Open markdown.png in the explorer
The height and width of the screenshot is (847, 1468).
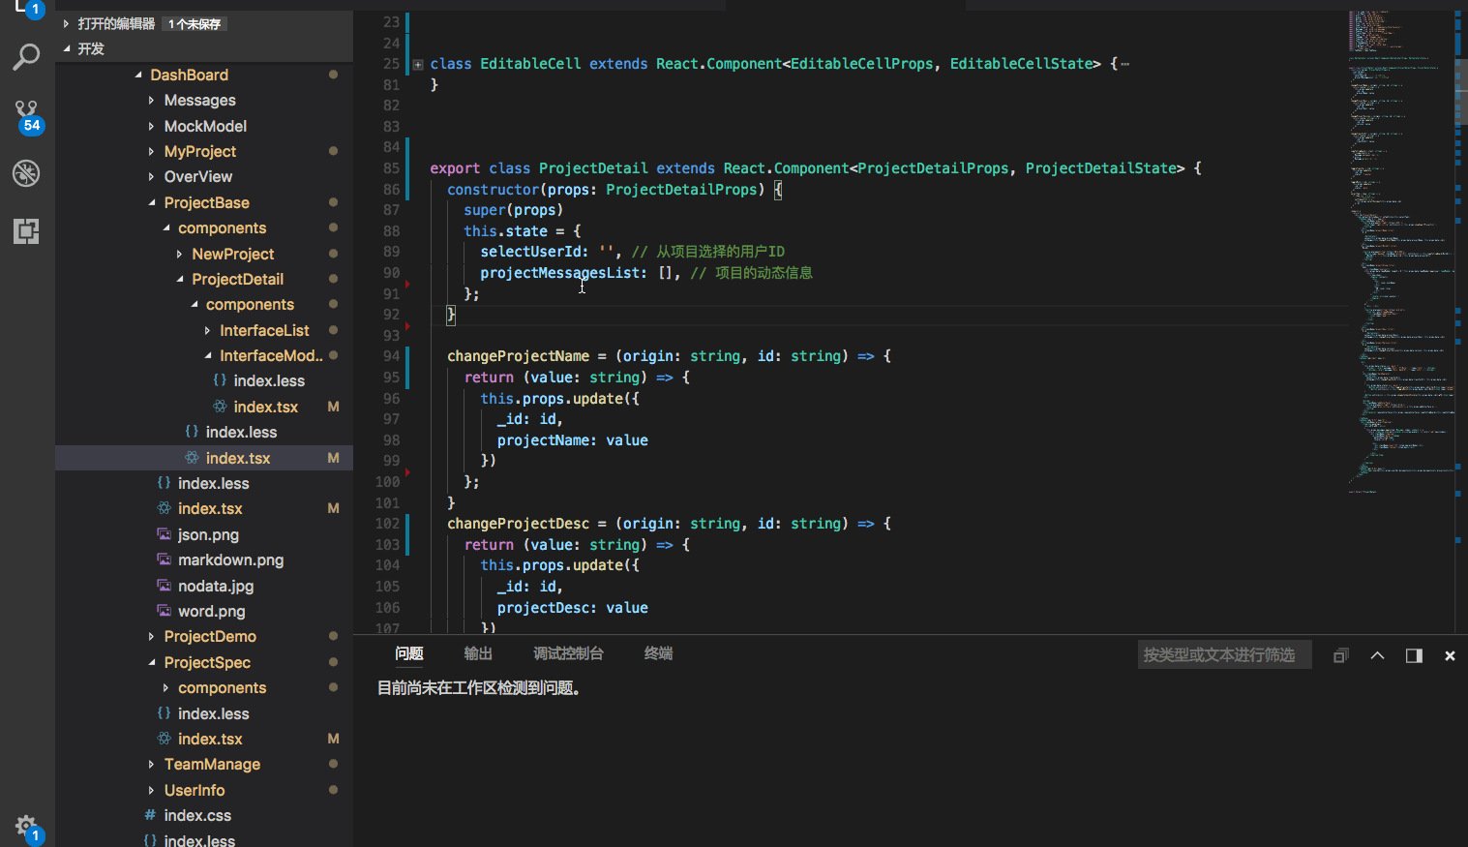230,560
